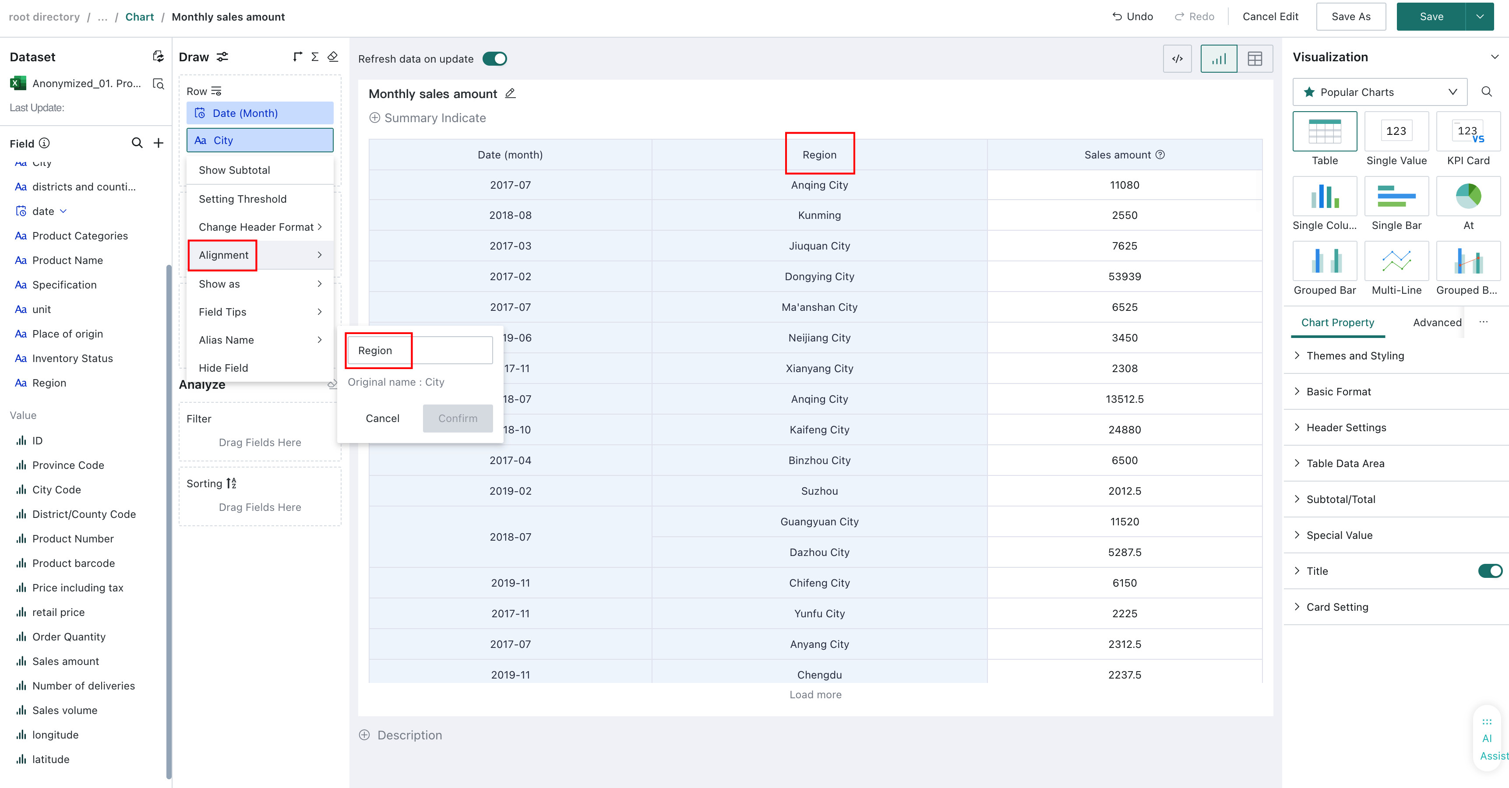
Task: Add a new field with plus icon
Action: pyautogui.click(x=158, y=143)
